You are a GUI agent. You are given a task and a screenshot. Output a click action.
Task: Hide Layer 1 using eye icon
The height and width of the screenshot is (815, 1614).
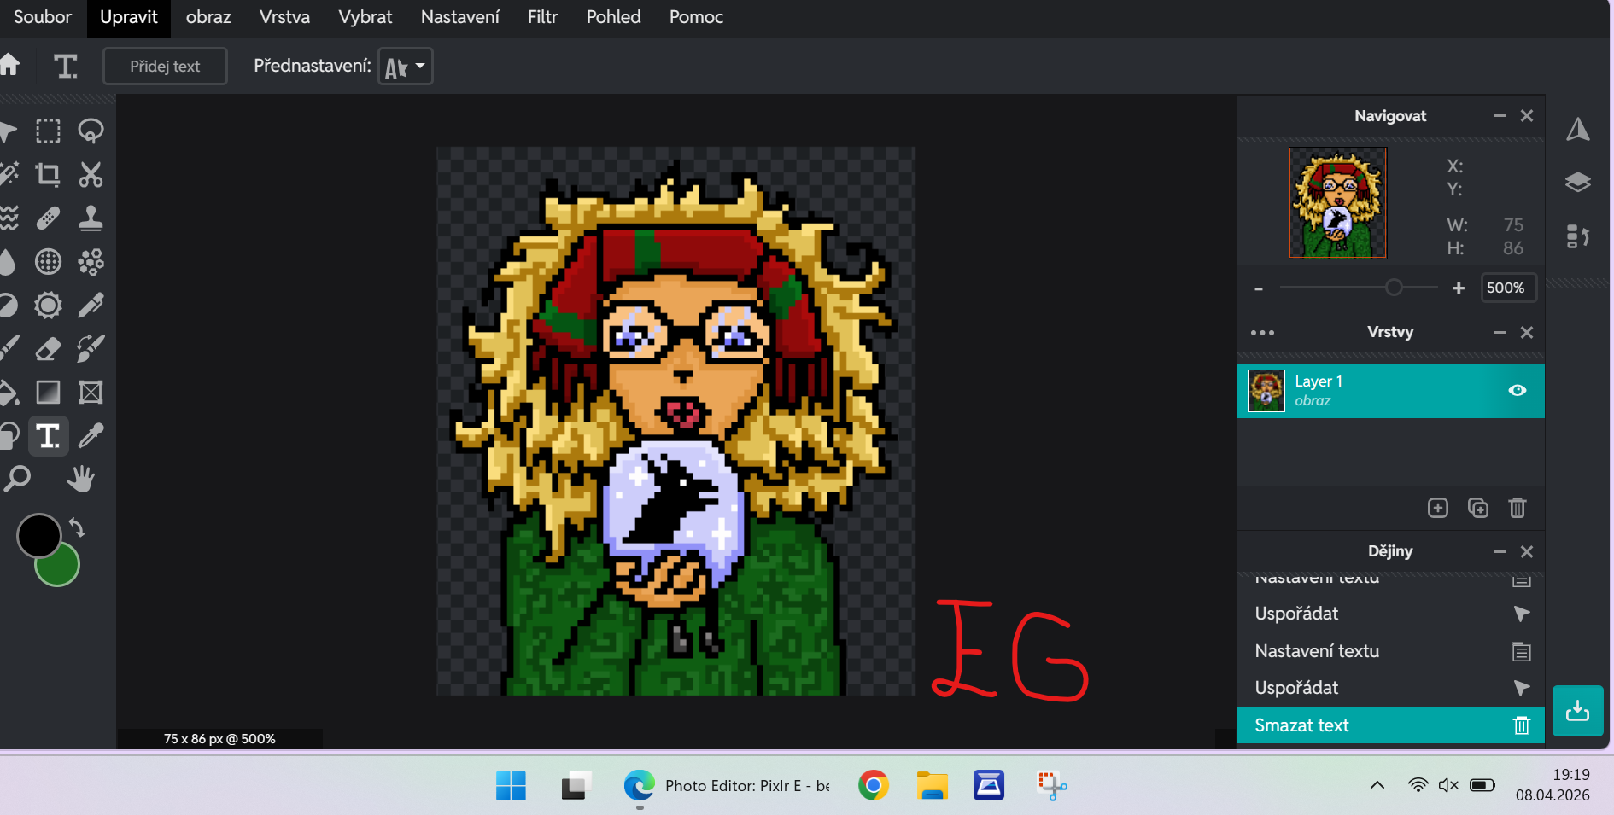tap(1517, 391)
